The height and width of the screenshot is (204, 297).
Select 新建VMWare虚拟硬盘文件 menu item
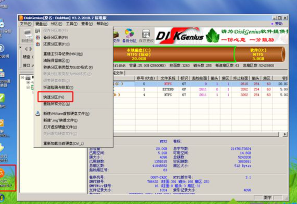pyautogui.click(x=66, y=114)
